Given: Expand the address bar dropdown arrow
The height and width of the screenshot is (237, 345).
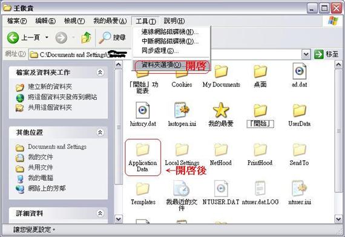Looking at the screenshot, I should (306, 54).
